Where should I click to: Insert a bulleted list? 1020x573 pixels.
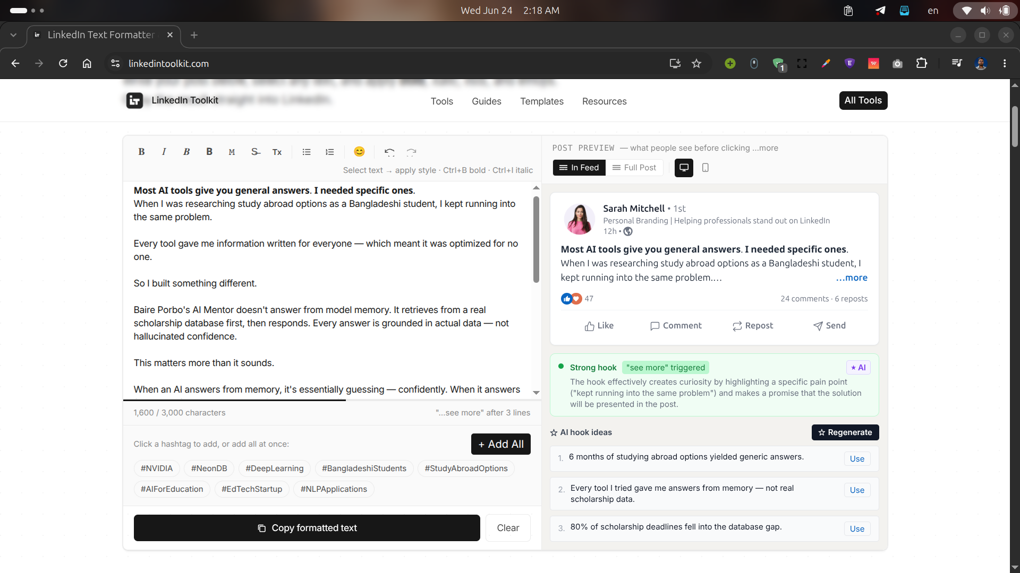click(x=307, y=152)
